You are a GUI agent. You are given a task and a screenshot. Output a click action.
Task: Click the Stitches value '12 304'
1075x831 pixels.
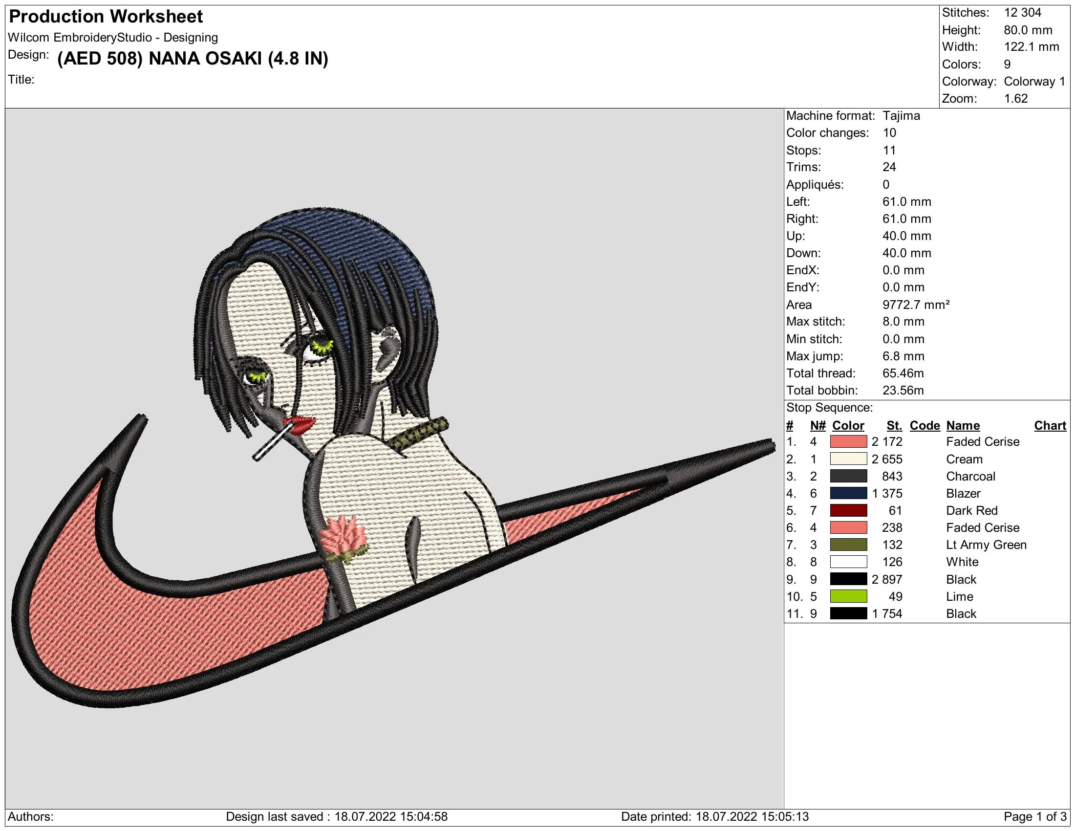pyautogui.click(x=1022, y=13)
